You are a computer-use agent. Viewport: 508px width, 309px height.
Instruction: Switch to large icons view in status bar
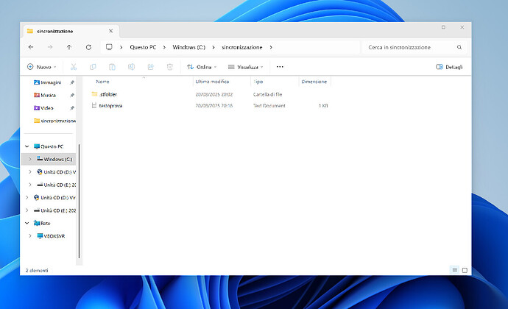465,270
